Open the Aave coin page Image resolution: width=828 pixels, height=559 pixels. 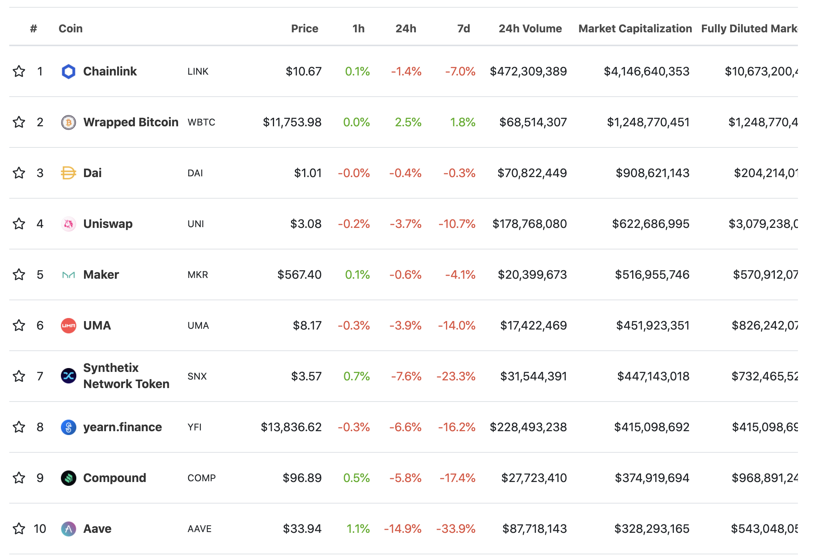coord(97,529)
